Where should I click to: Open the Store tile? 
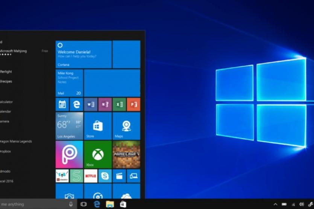tap(98, 126)
